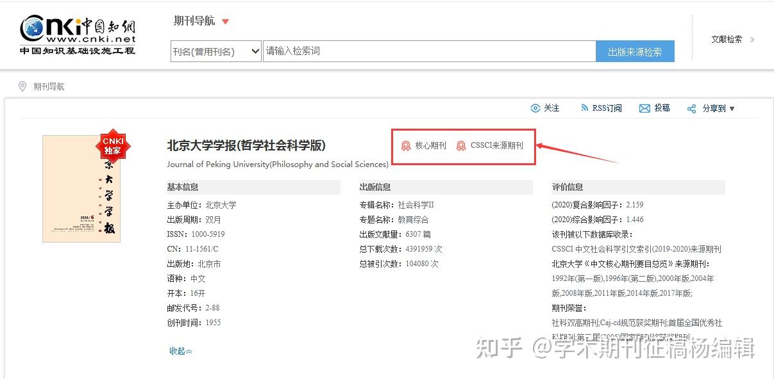Click the 专题名称 教育综合 line
Image resolution: width=774 pixels, height=379 pixels.
coord(394,220)
